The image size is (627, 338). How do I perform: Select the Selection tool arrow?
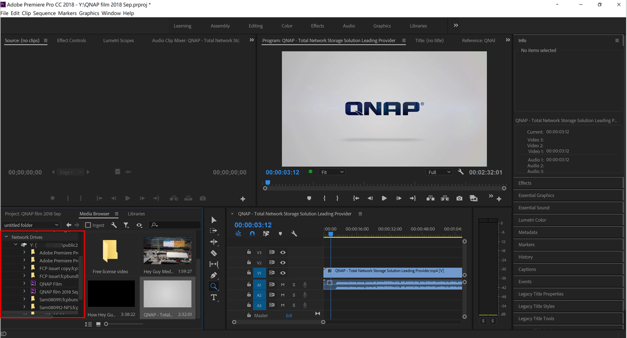click(x=214, y=220)
